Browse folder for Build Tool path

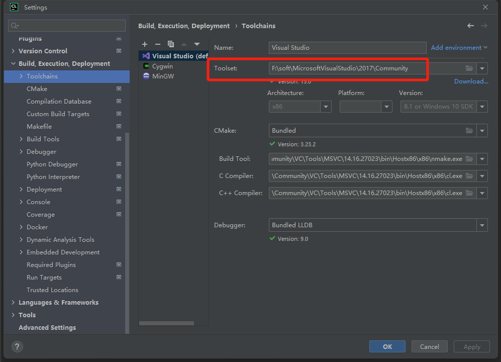[x=469, y=158]
